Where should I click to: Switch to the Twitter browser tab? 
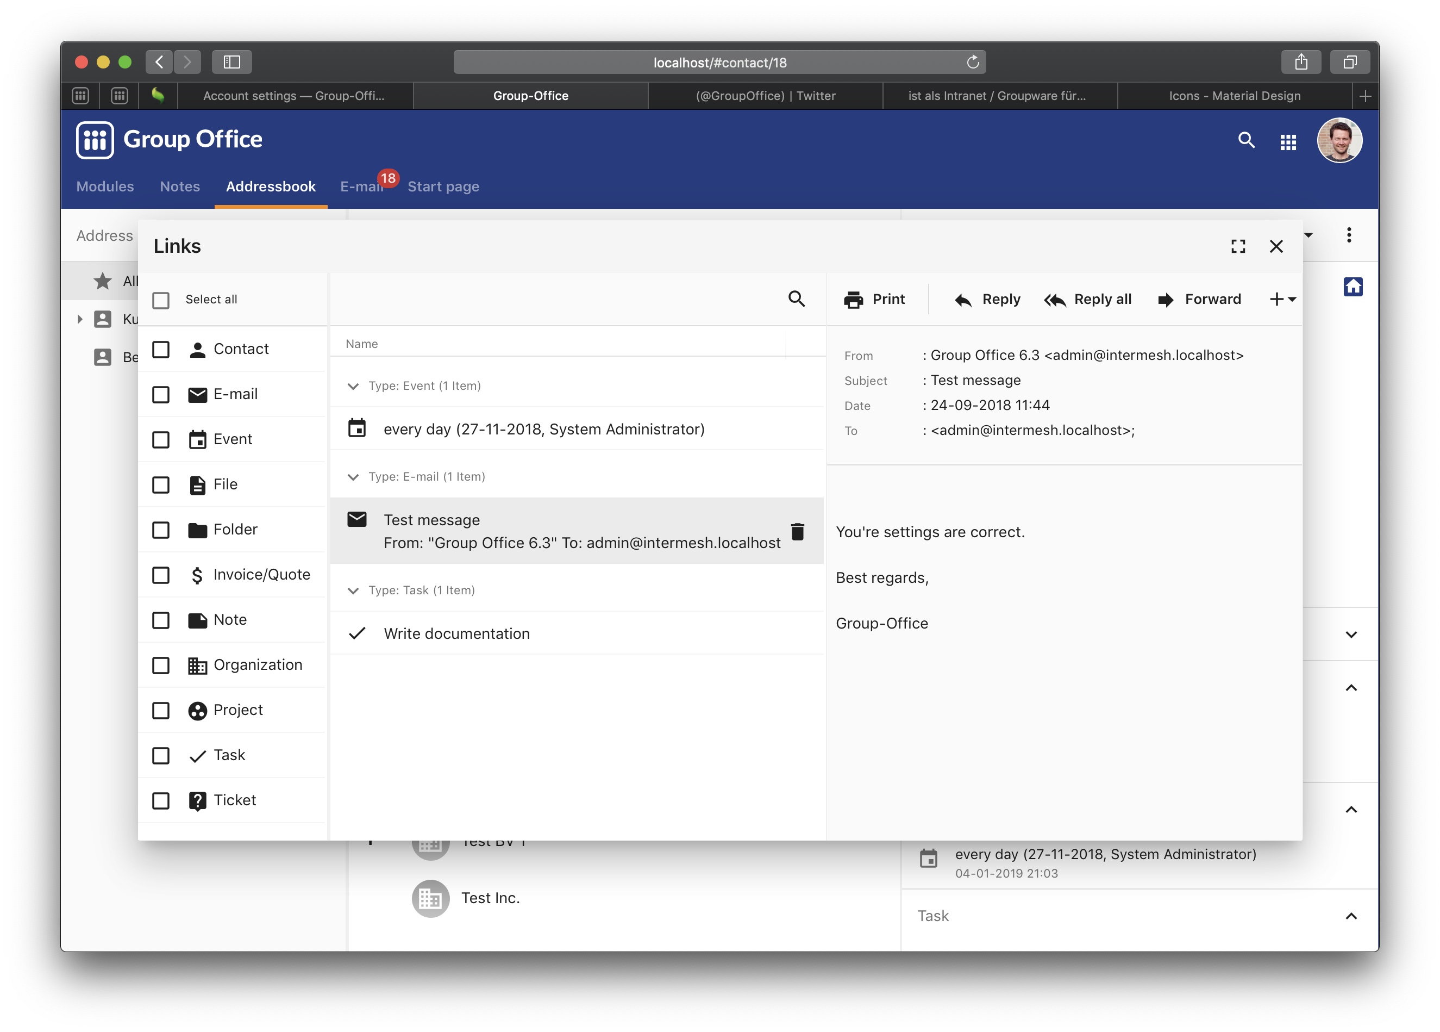765,96
